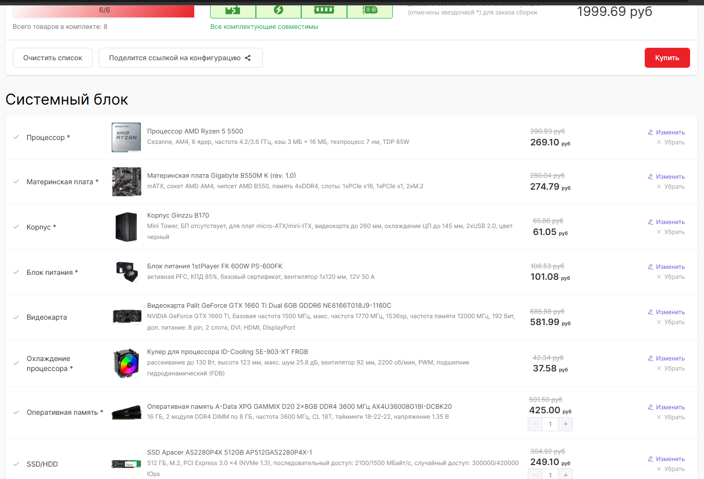
Task: Open the RGB ID-Cooling cooler thumbnail
Action: tap(126, 363)
